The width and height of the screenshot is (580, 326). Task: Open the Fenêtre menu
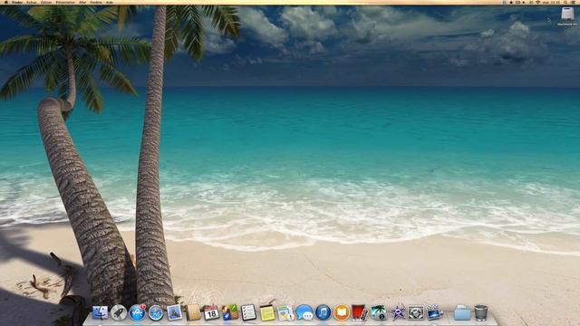(x=96, y=2)
